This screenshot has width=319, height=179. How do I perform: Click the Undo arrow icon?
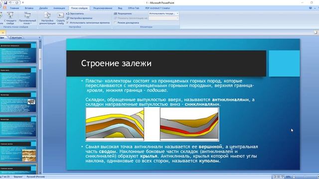point(10,2)
